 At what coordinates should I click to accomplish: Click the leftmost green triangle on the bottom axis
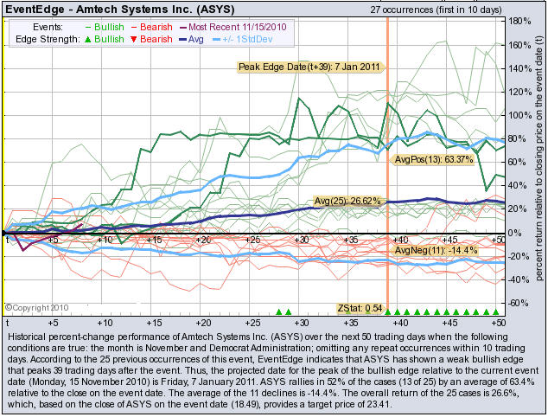pos(278,311)
